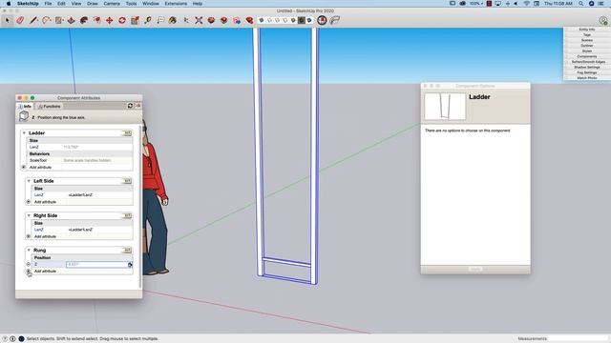Expand the Scenes tray panel
Screen dimensions: 611x343
click(587, 40)
